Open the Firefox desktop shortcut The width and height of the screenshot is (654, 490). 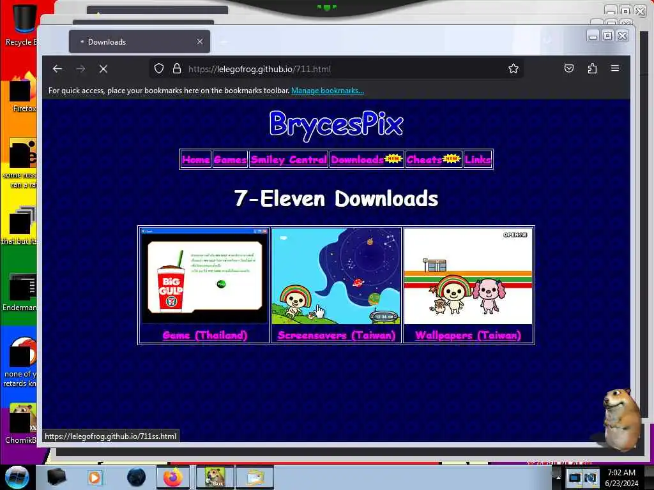23,92
